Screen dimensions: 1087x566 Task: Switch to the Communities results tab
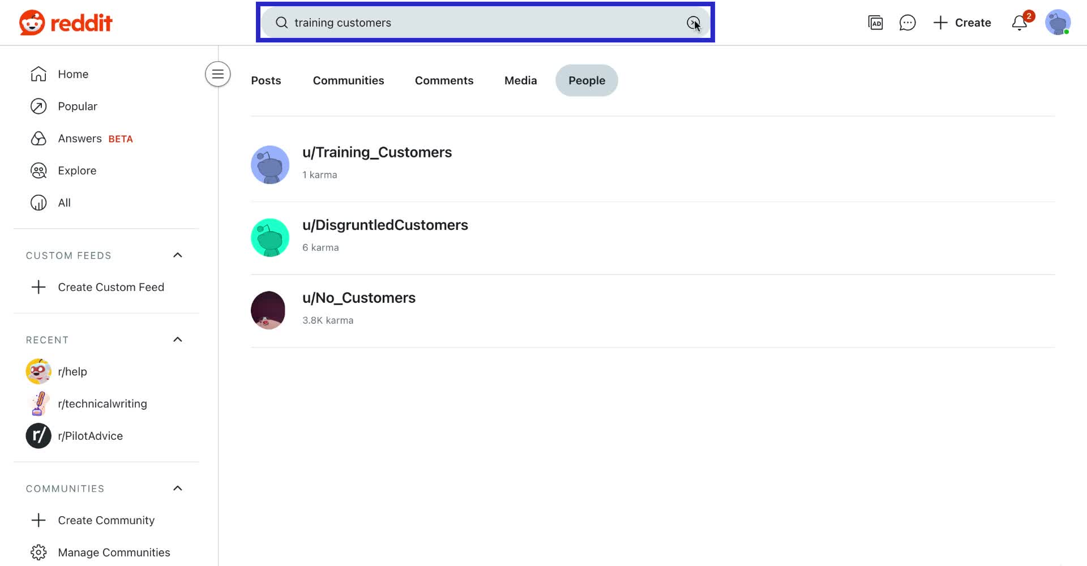click(x=348, y=80)
